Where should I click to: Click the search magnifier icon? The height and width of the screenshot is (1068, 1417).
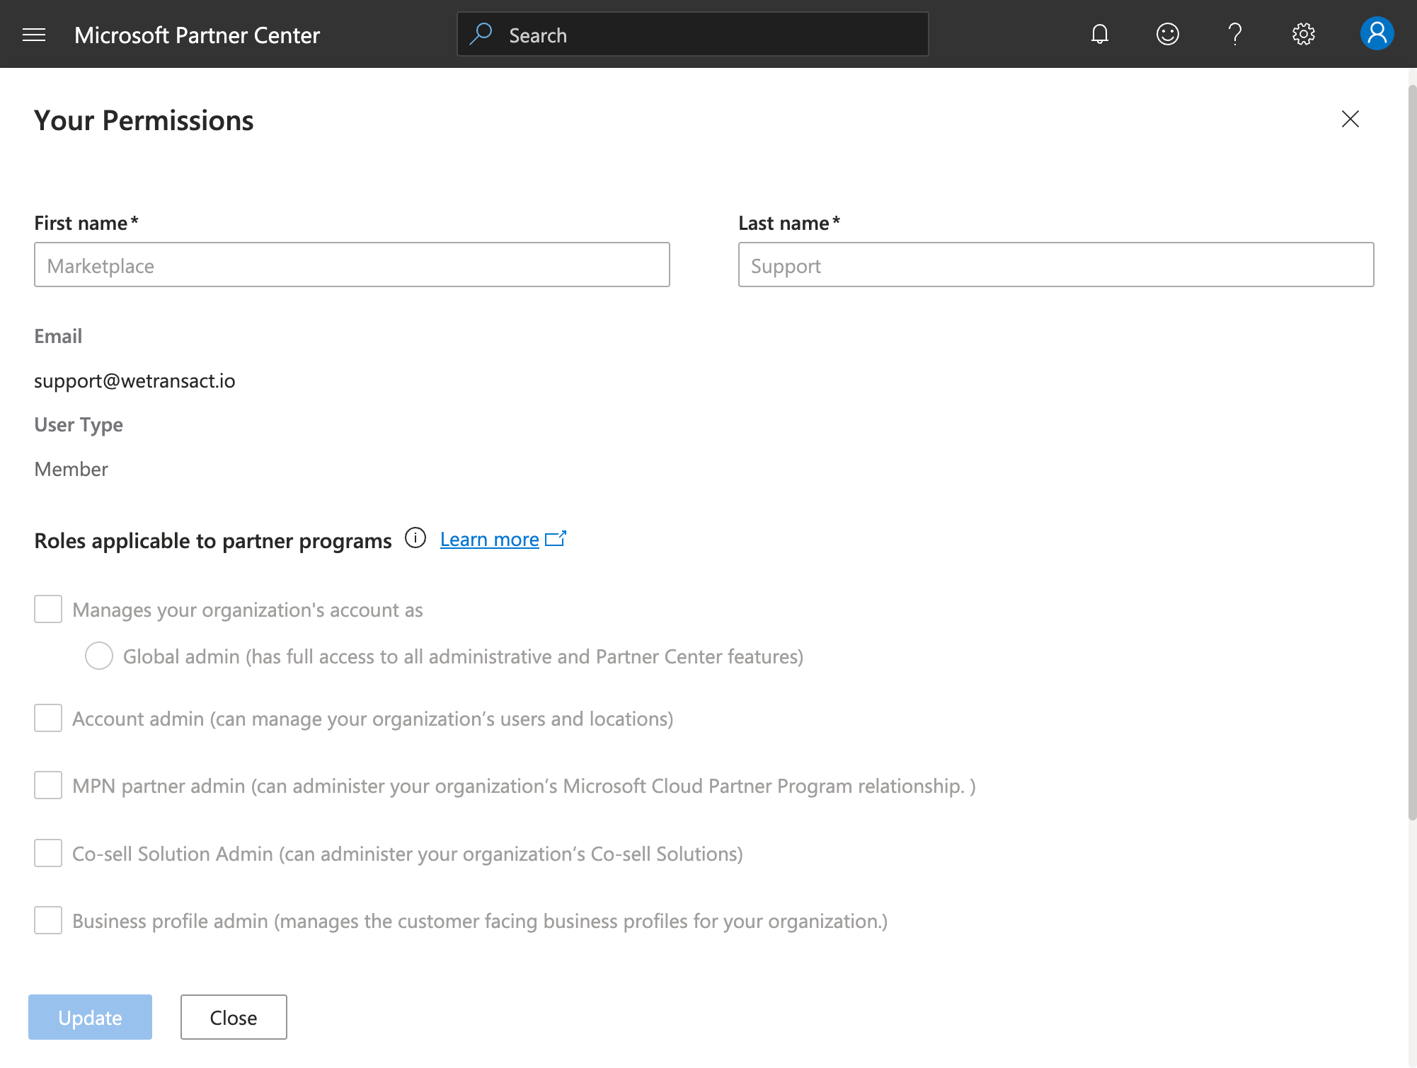pos(481,34)
